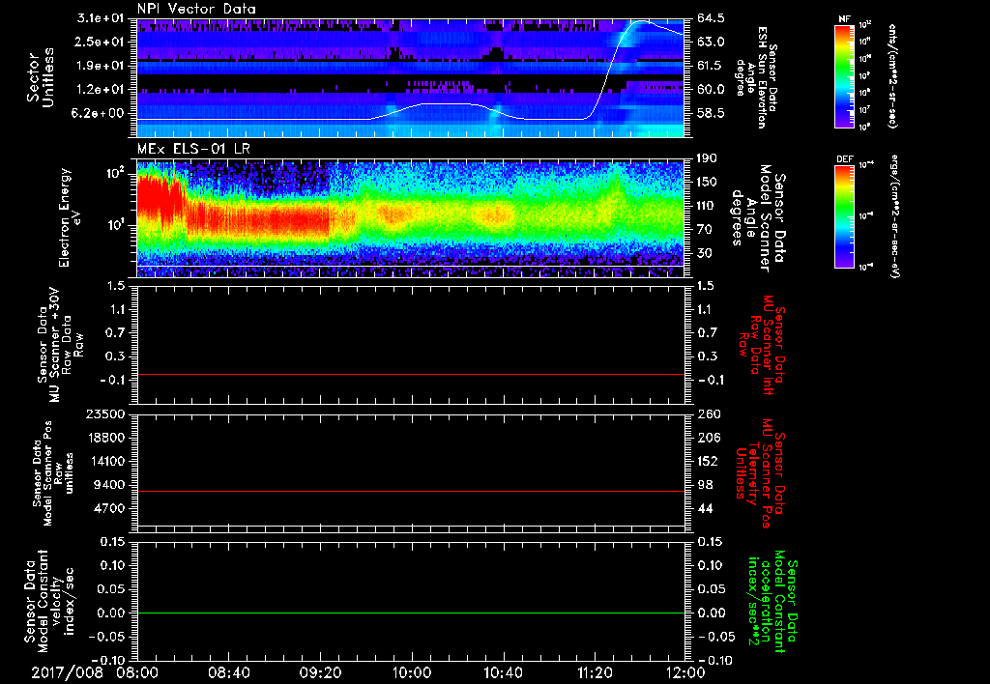The height and width of the screenshot is (684, 990).
Task: Click the "0.7" tick on the MU Scanner +30V axis
Action: [118, 332]
